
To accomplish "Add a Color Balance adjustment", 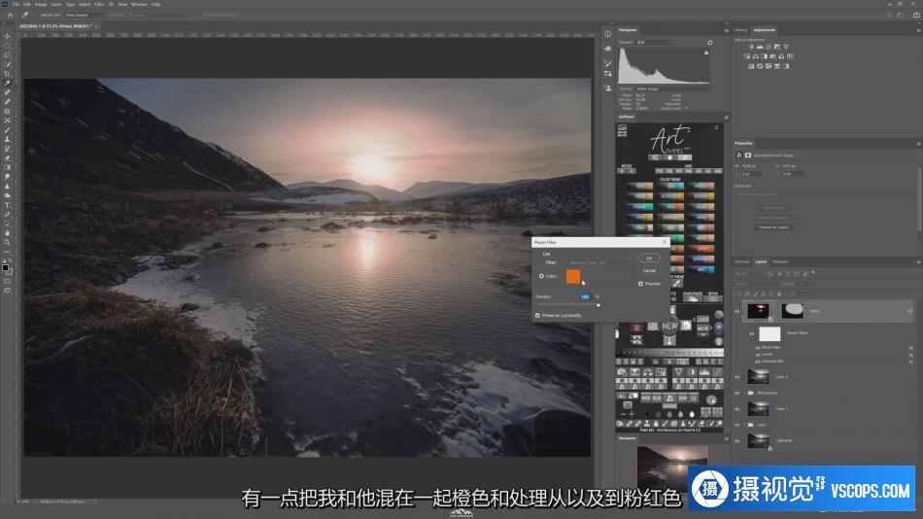I will click(755, 56).
